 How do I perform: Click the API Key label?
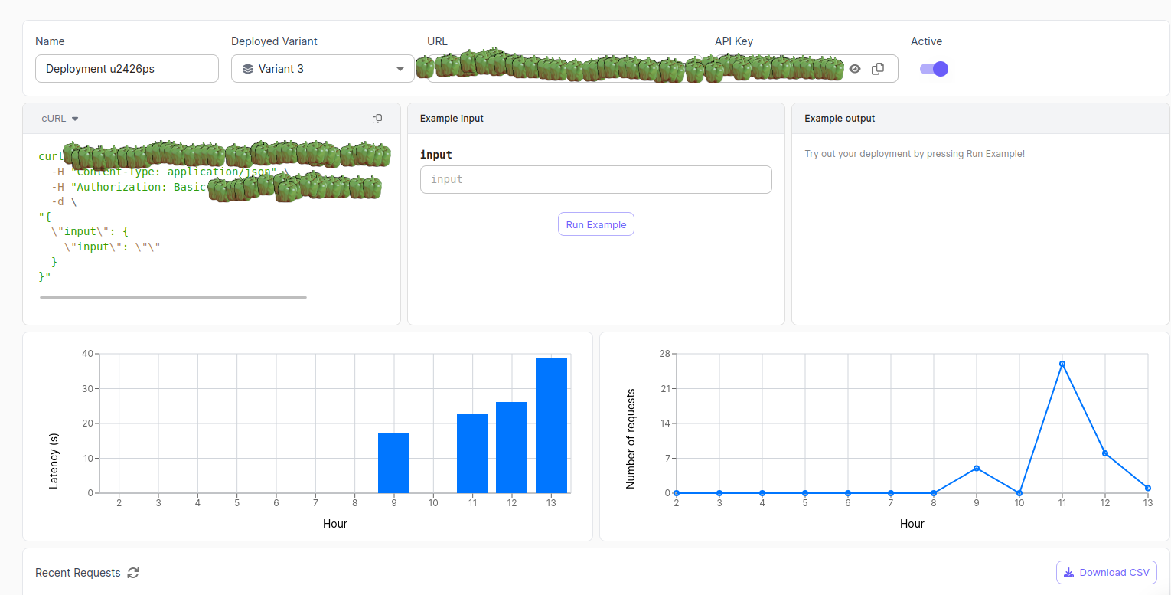tap(734, 41)
